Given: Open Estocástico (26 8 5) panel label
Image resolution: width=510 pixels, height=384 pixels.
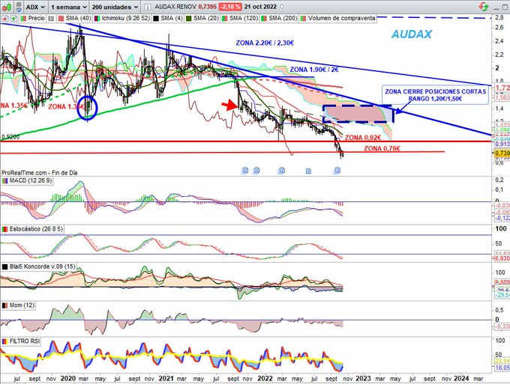Looking at the screenshot, I should point(36,229).
